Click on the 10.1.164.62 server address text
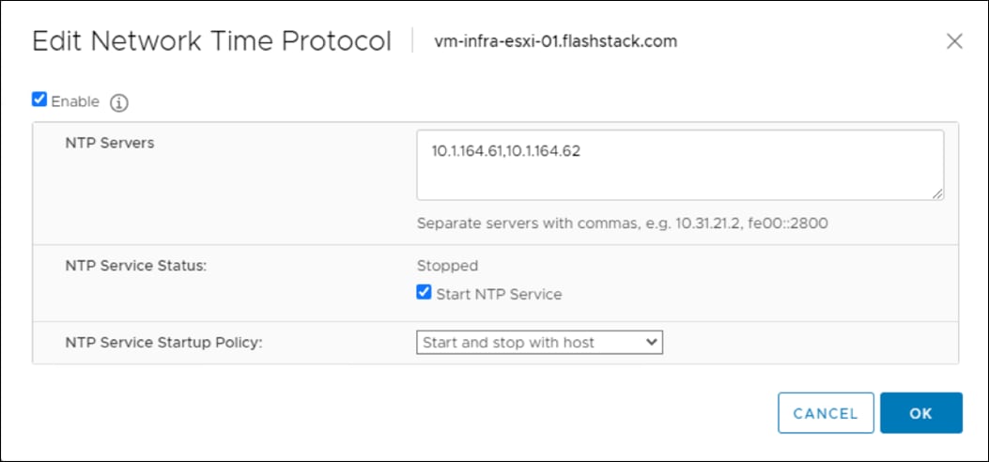The height and width of the screenshot is (462, 989). (x=543, y=150)
